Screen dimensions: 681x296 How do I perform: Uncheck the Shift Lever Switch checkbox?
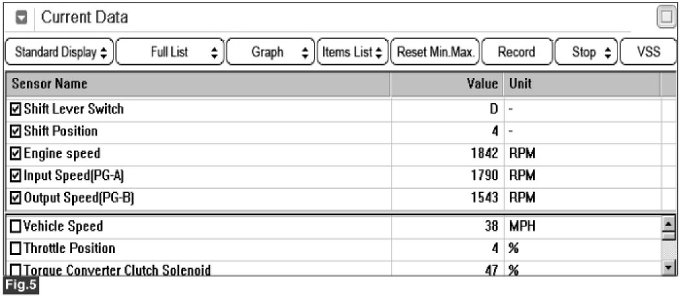coord(15,109)
